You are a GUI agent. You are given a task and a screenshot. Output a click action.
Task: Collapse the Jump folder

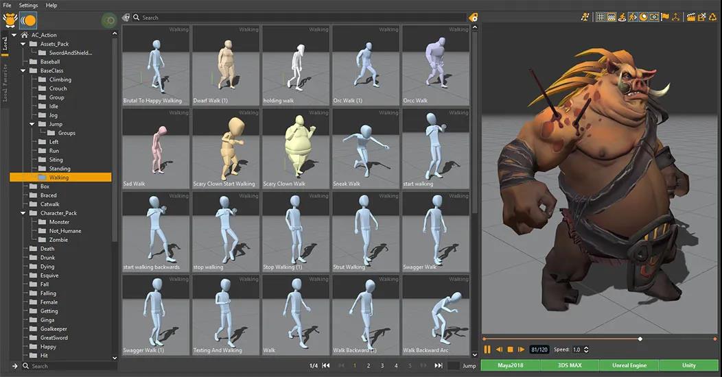pyautogui.click(x=32, y=124)
